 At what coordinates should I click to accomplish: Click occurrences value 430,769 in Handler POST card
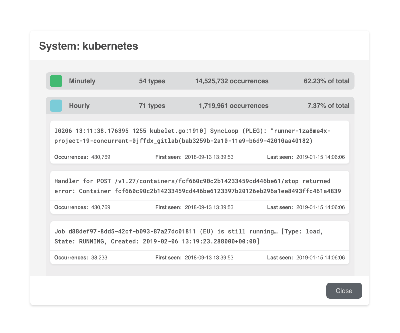[101, 207]
